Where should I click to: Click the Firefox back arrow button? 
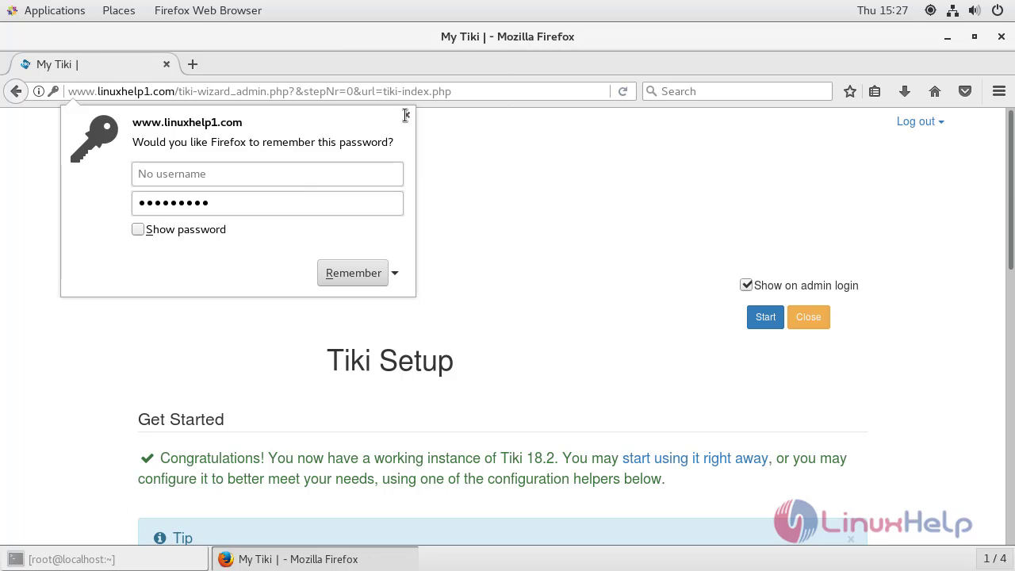[x=16, y=91]
